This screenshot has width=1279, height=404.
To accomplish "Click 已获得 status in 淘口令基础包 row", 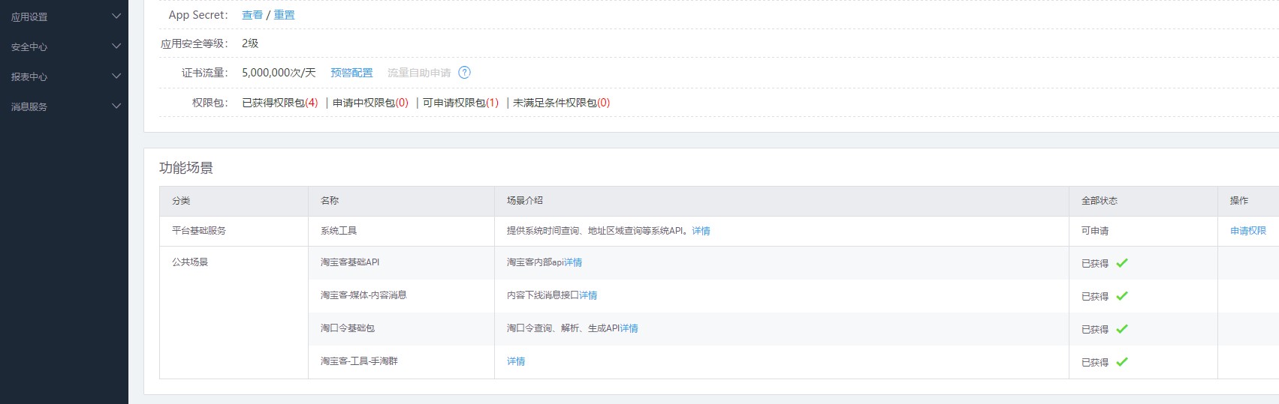I will [x=1095, y=329].
